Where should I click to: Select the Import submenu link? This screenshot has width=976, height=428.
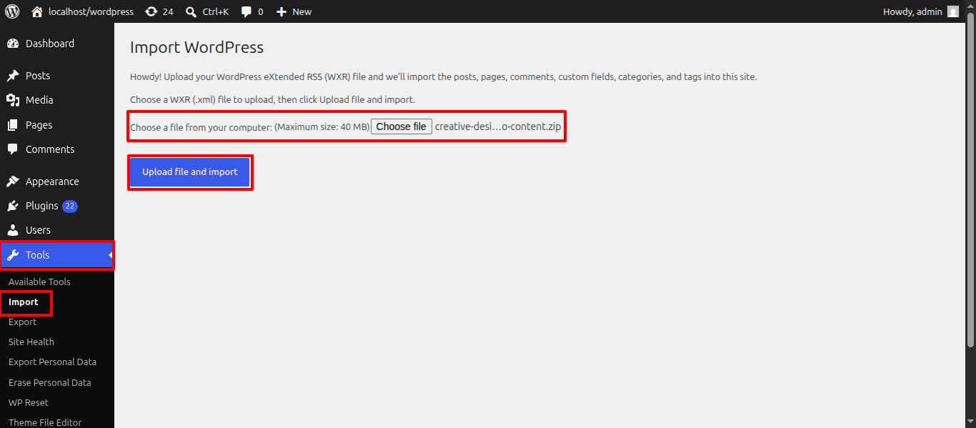[x=24, y=302]
